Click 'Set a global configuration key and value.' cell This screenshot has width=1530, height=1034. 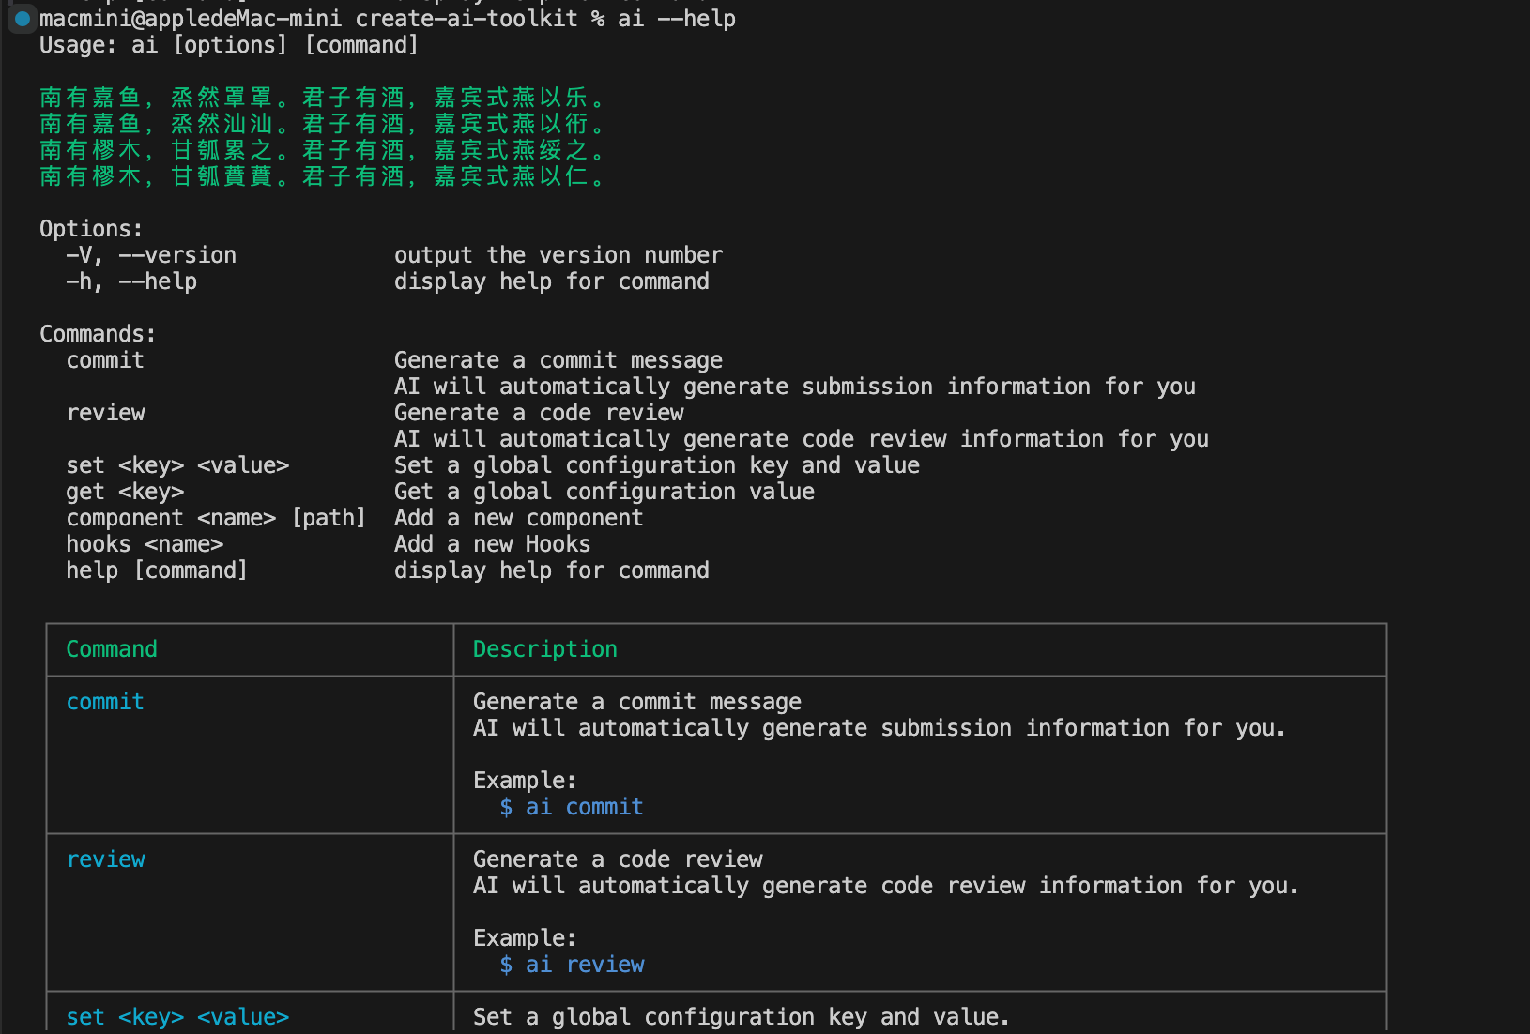(742, 1017)
